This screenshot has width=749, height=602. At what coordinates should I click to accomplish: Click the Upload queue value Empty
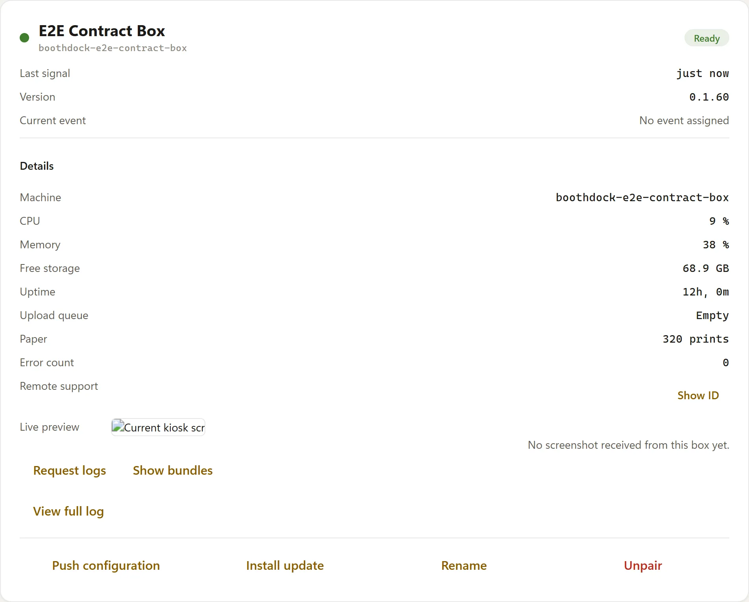pos(712,316)
